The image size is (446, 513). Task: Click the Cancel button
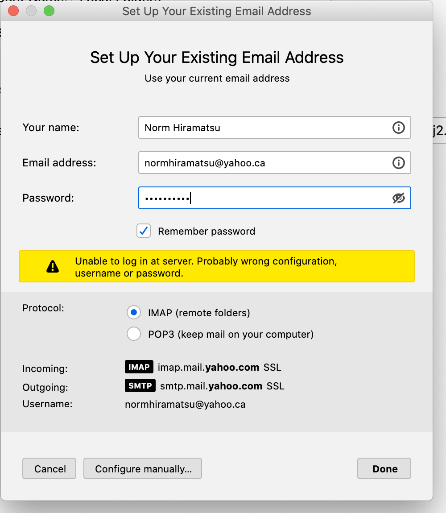click(50, 468)
